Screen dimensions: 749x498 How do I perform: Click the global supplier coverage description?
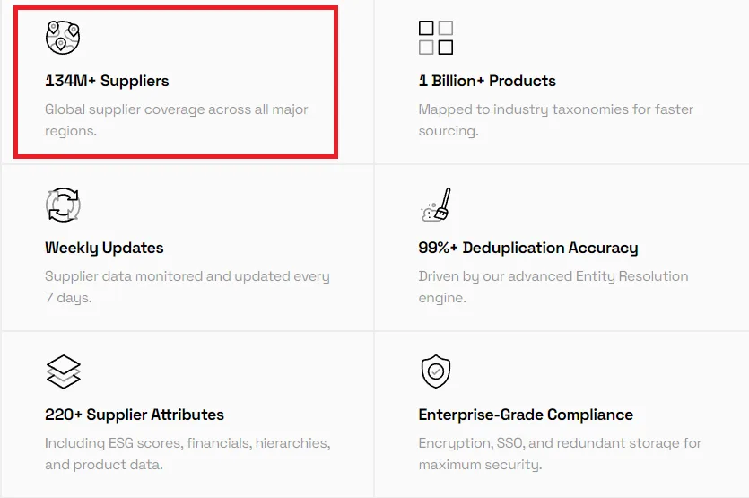(x=177, y=120)
